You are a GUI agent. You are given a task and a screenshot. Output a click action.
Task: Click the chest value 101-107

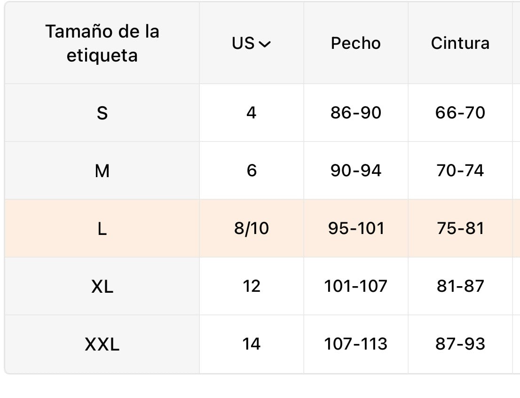[x=356, y=286]
